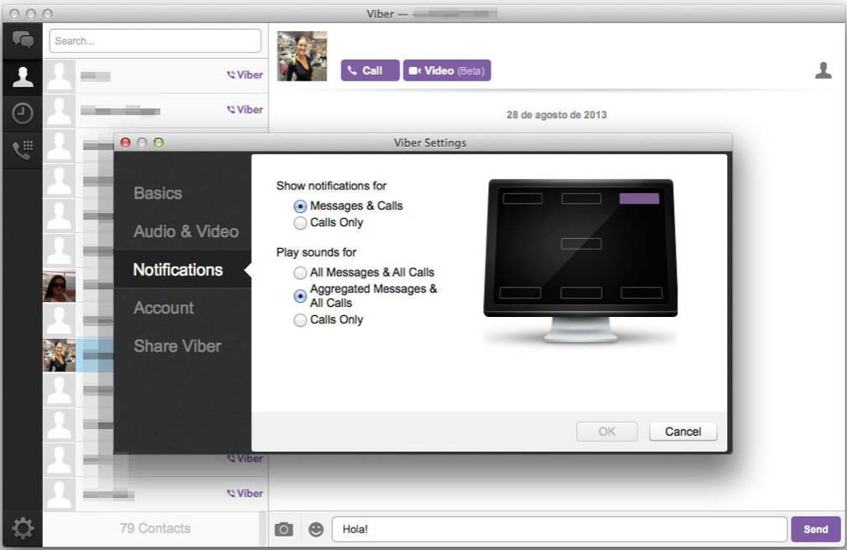Click the contact photo thumbnail in chat header
This screenshot has width=847, height=550.
click(x=302, y=56)
